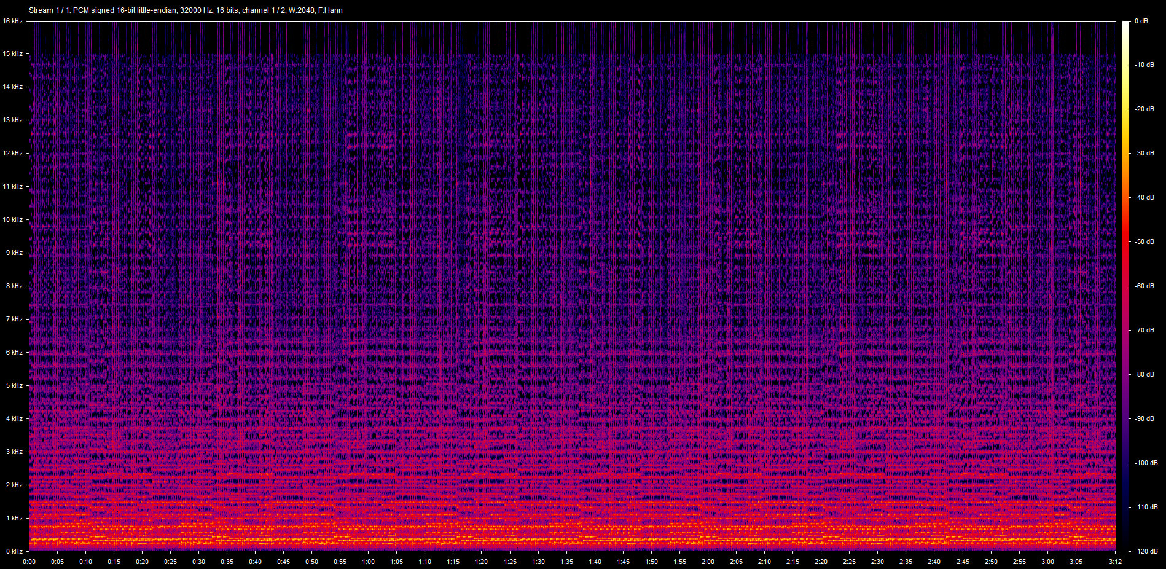Select the 0:30 time marker
The width and height of the screenshot is (1166, 569).
(x=199, y=562)
